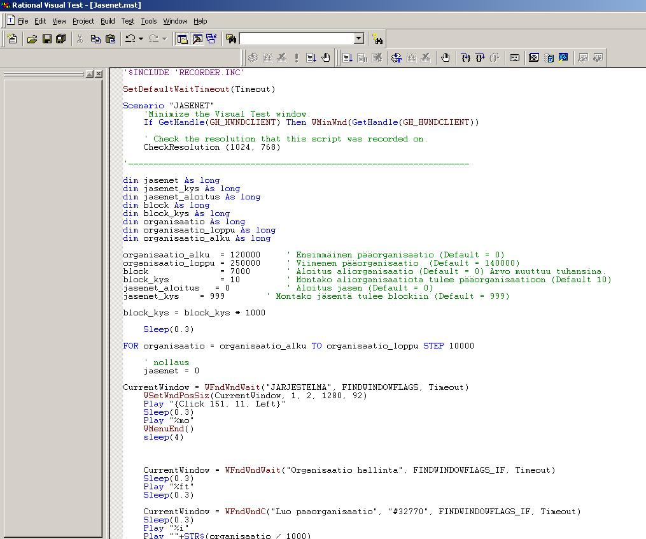Click the WFndWndC "Luo paaorganisaatio" line

tap(362, 512)
